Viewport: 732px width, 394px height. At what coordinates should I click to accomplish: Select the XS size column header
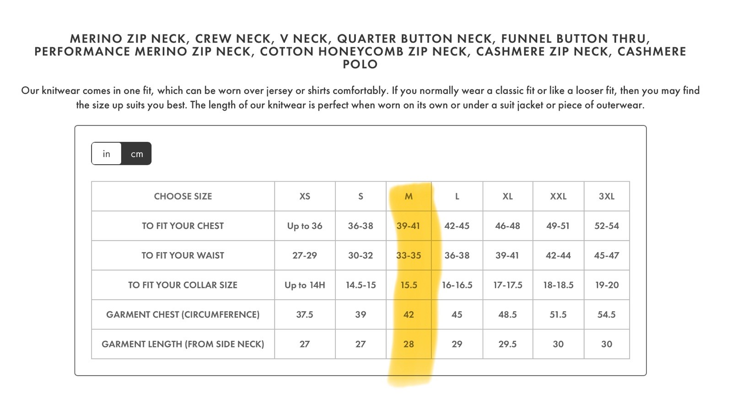[305, 196]
